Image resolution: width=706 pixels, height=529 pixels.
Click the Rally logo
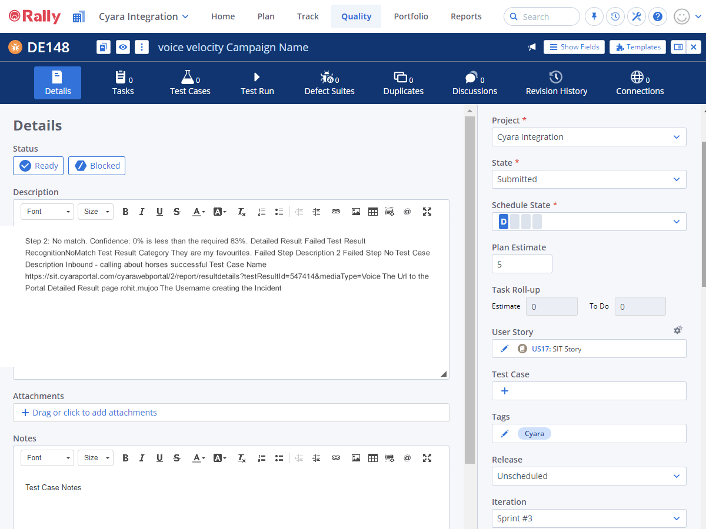tap(35, 16)
